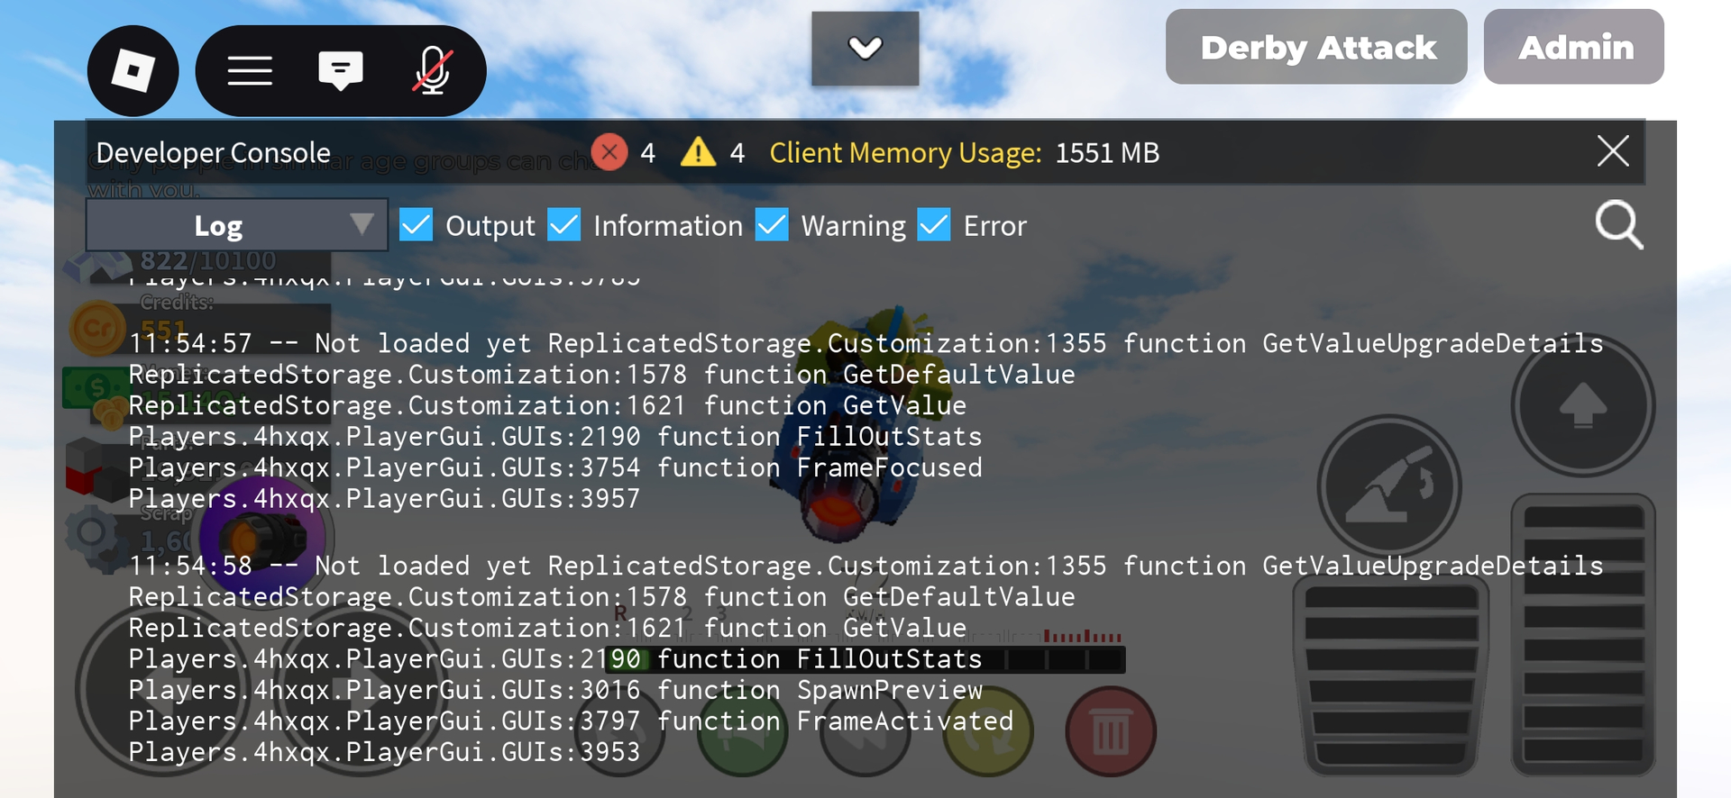Disable the Warning filter checkbox
This screenshot has height=798, width=1731.
772,225
